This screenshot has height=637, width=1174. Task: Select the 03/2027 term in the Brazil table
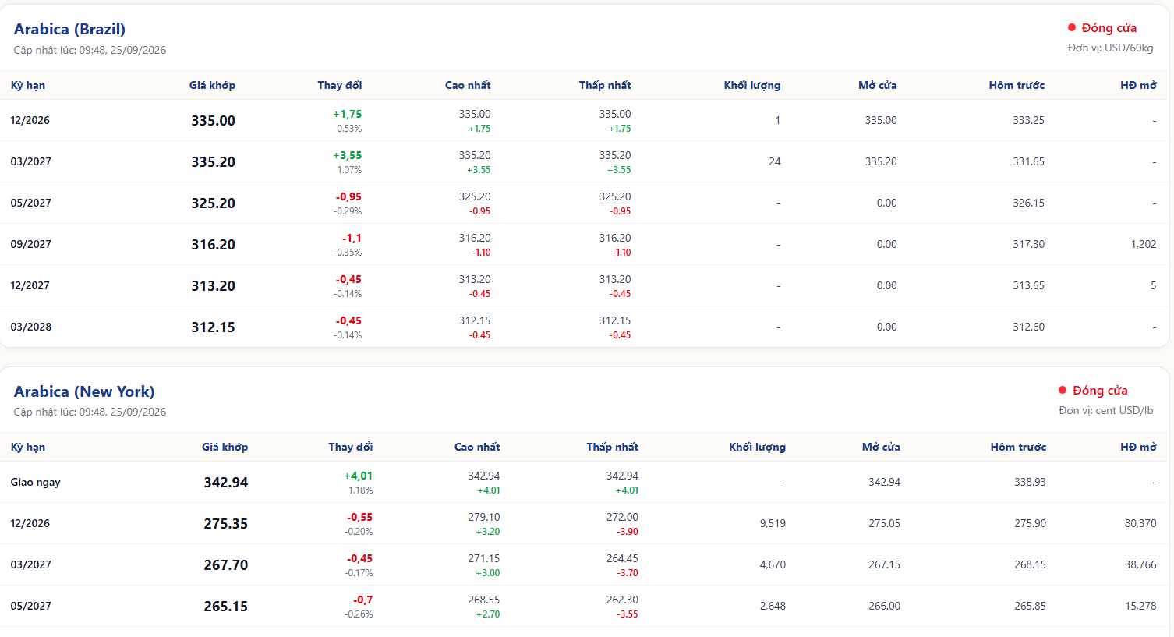tap(31, 161)
